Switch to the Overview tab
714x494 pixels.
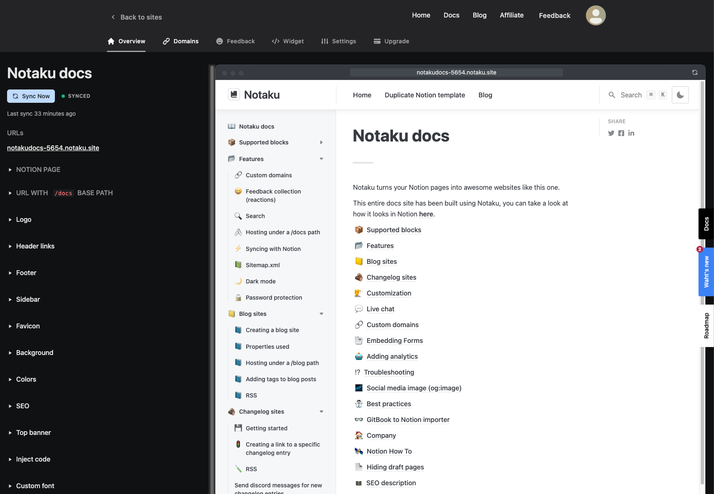click(126, 41)
